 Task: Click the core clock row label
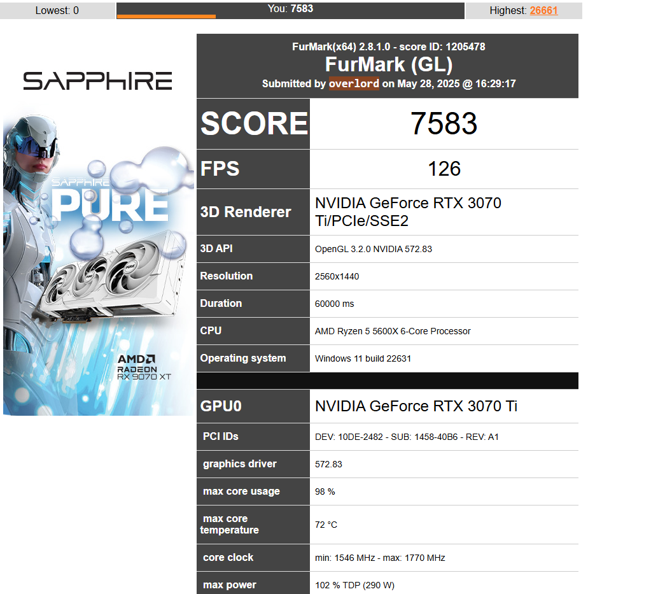pyautogui.click(x=228, y=558)
